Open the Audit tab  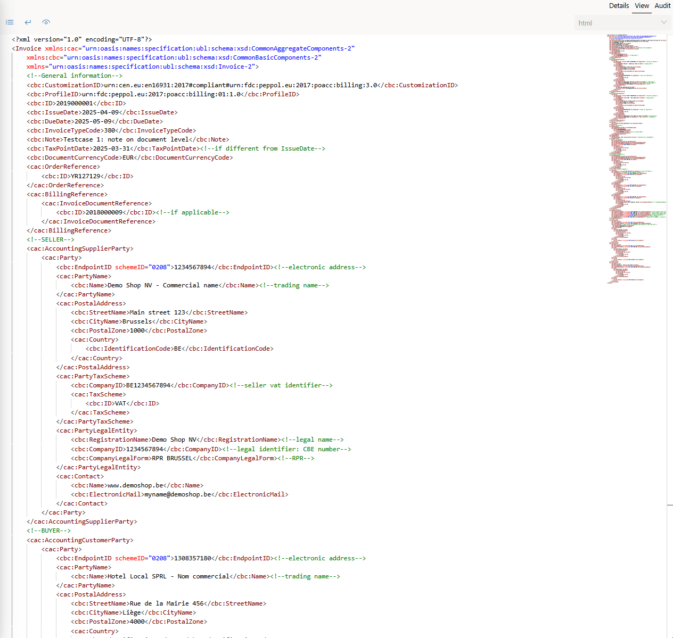(x=663, y=6)
